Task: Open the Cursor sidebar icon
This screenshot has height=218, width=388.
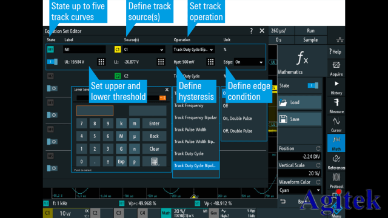Action: coord(336,125)
